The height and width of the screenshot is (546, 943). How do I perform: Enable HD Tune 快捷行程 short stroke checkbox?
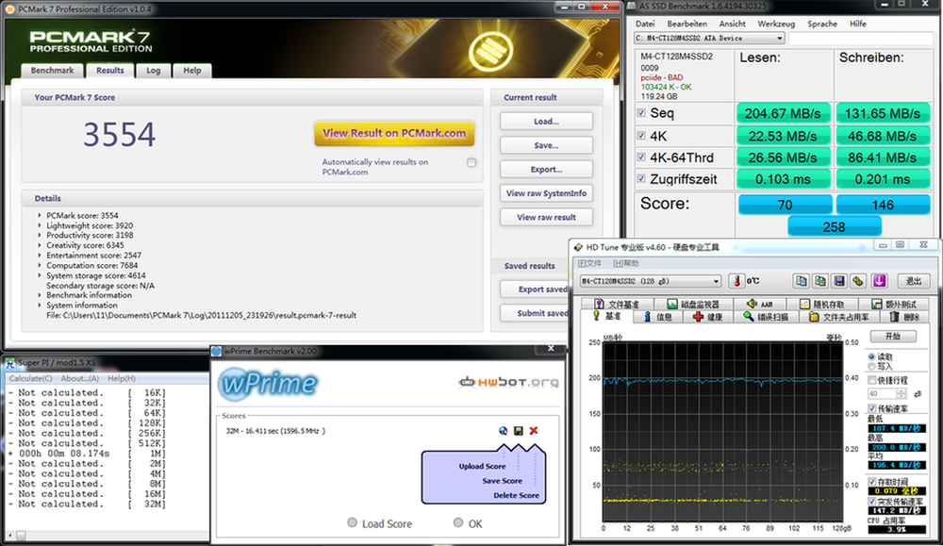coord(871,380)
